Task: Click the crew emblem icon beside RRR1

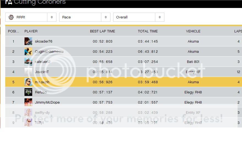Action: point(11,17)
